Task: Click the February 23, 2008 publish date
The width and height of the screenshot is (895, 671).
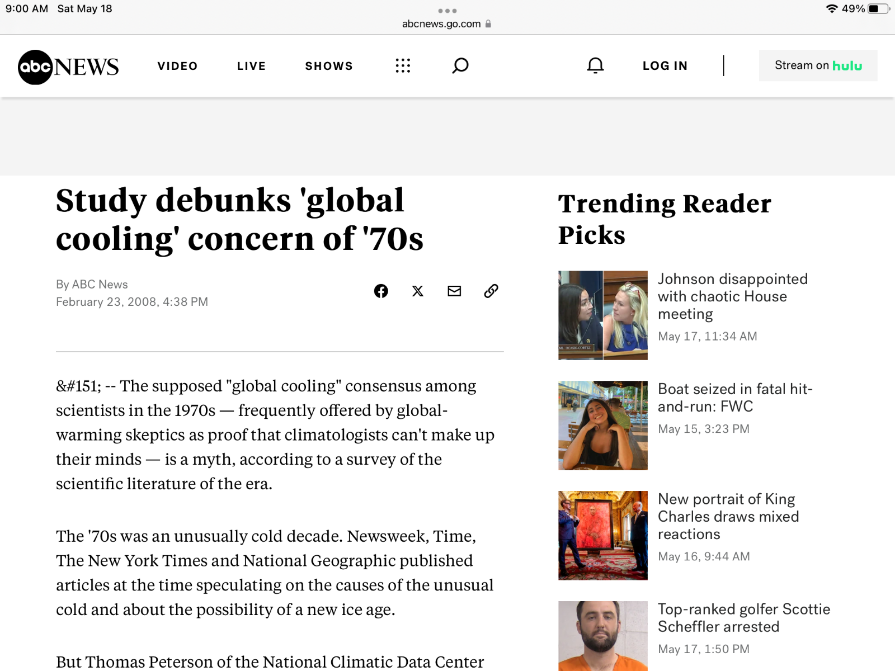Action: (x=132, y=302)
